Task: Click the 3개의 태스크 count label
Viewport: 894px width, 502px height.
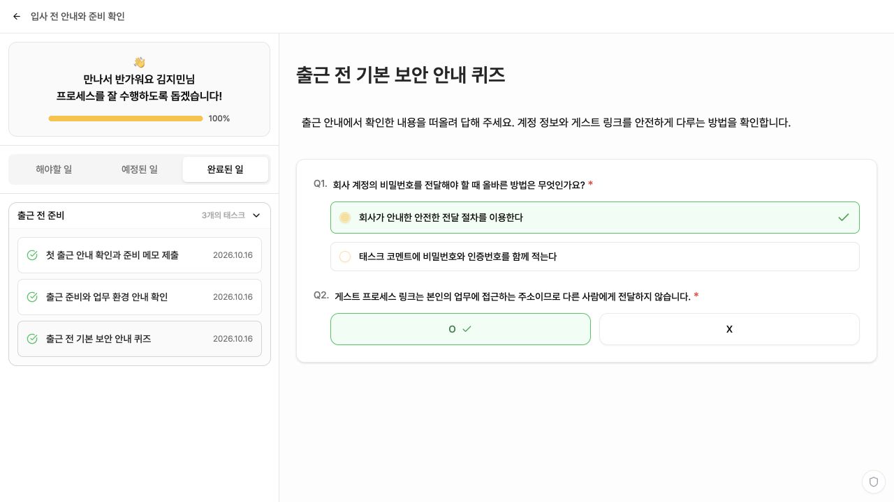Action: [223, 215]
